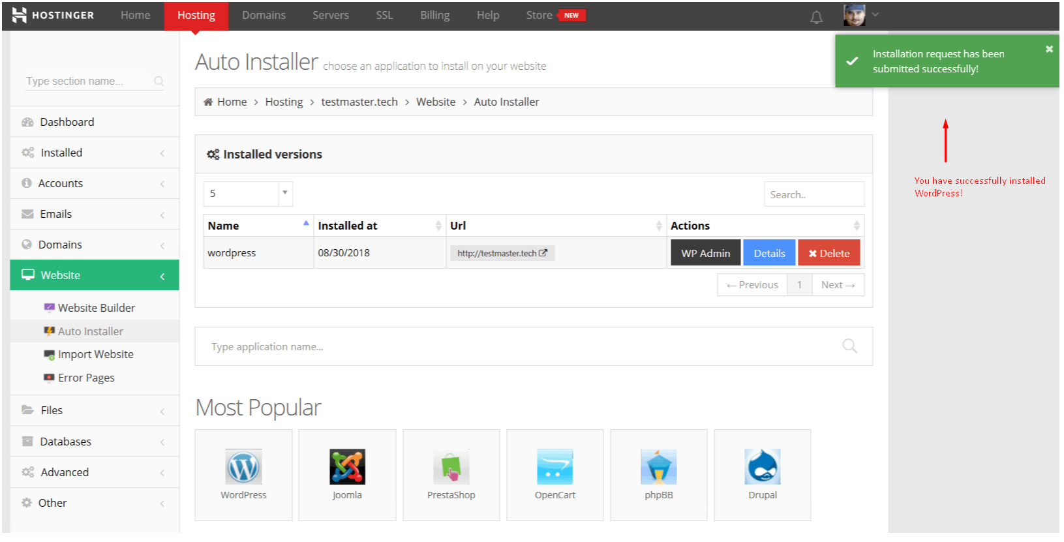The image size is (1064, 542).
Task: Click the WP Admin button
Action: [706, 253]
